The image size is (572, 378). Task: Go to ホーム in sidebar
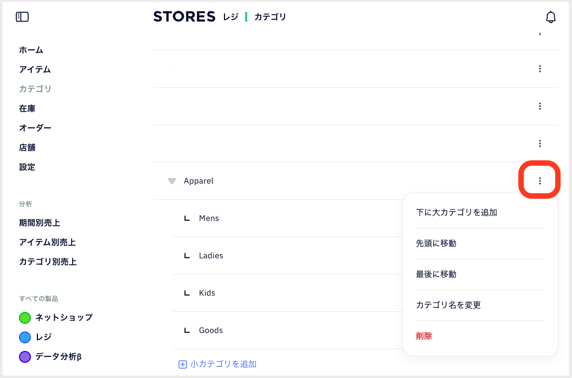(31, 50)
